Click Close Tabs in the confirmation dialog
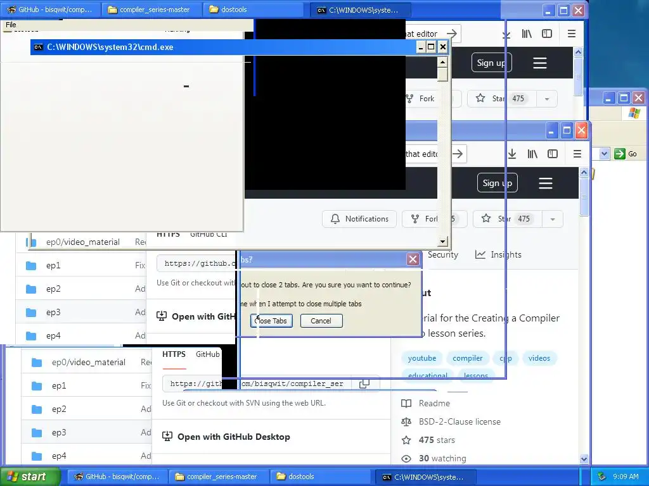 (x=271, y=321)
